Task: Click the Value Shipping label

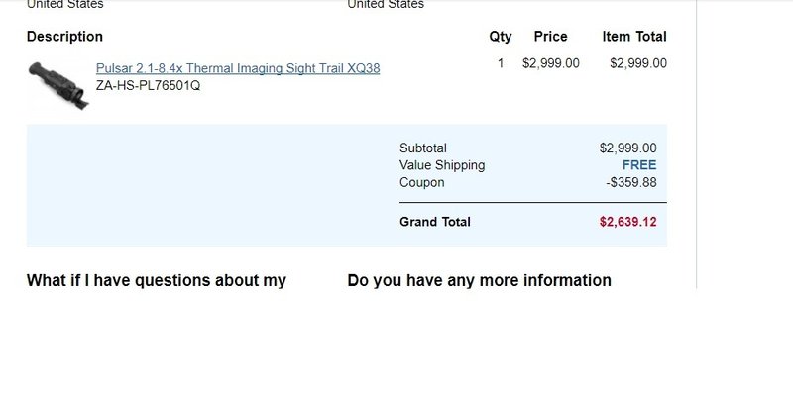Action: click(x=442, y=165)
